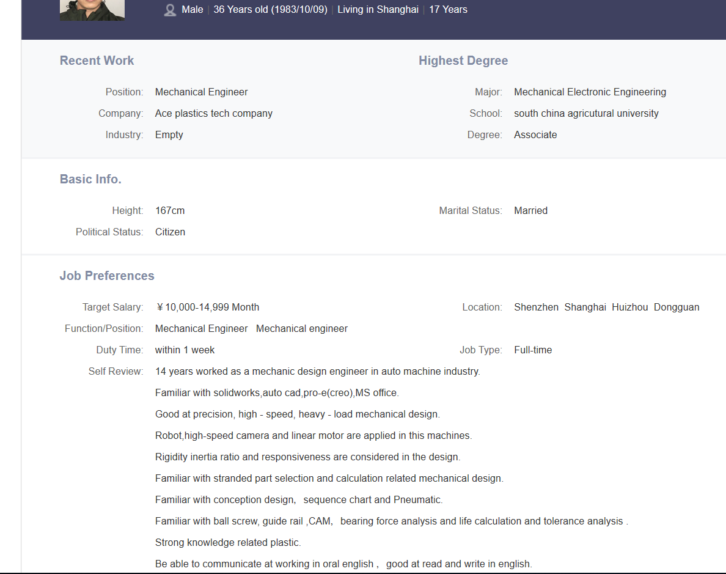Click the Mechanical Electronic Engineering major value
Viewport: 726px width, 574px height.
(x=590, y=92)
